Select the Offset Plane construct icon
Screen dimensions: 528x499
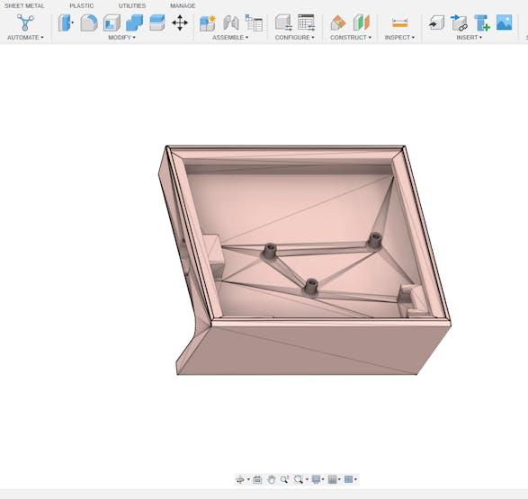click(338, 22)
